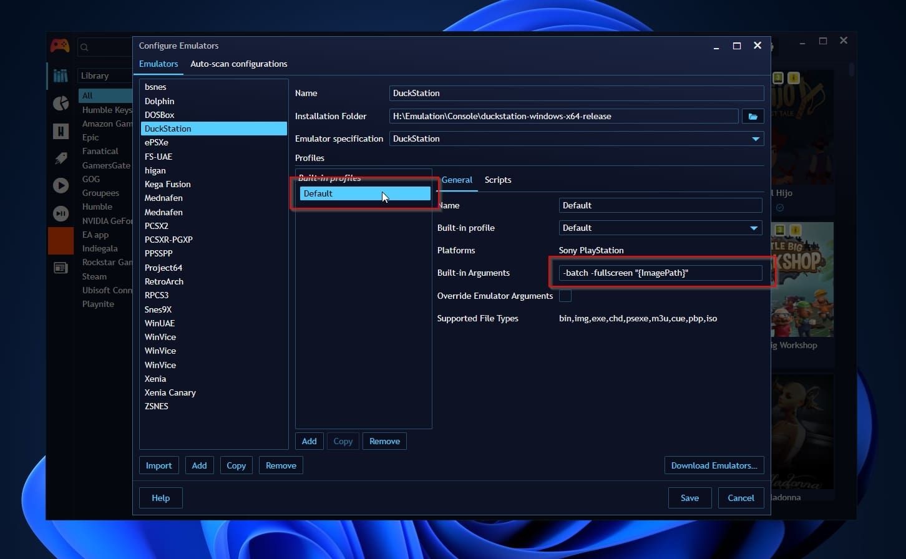This screenshot has height=559, width=906.
Task: Click Add next to the Import button
Action: click(x=200, y=465)
